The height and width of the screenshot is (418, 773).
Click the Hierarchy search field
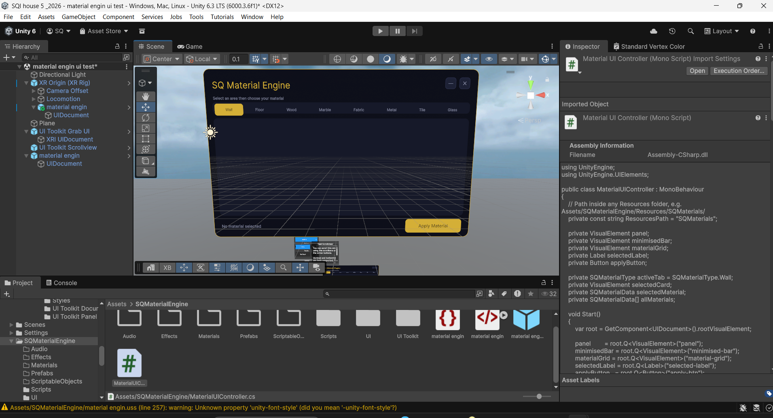point(72,57)
